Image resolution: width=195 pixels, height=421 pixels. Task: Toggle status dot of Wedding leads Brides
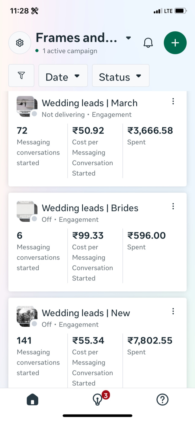pos(34,219)
